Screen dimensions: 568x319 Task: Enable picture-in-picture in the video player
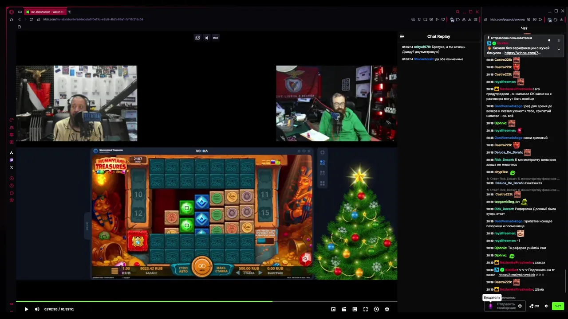[333, 309]
